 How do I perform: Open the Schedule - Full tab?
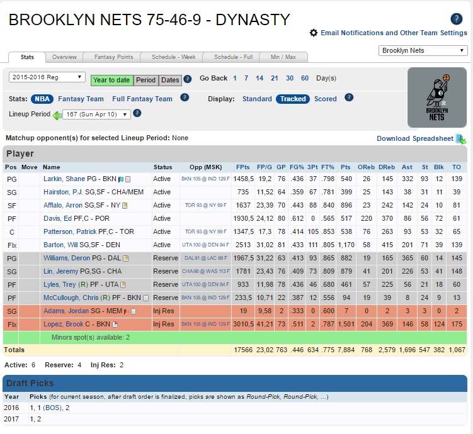233,57
